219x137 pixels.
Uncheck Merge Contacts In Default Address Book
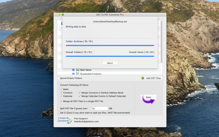pyautogui.click(x=79, y=93)
